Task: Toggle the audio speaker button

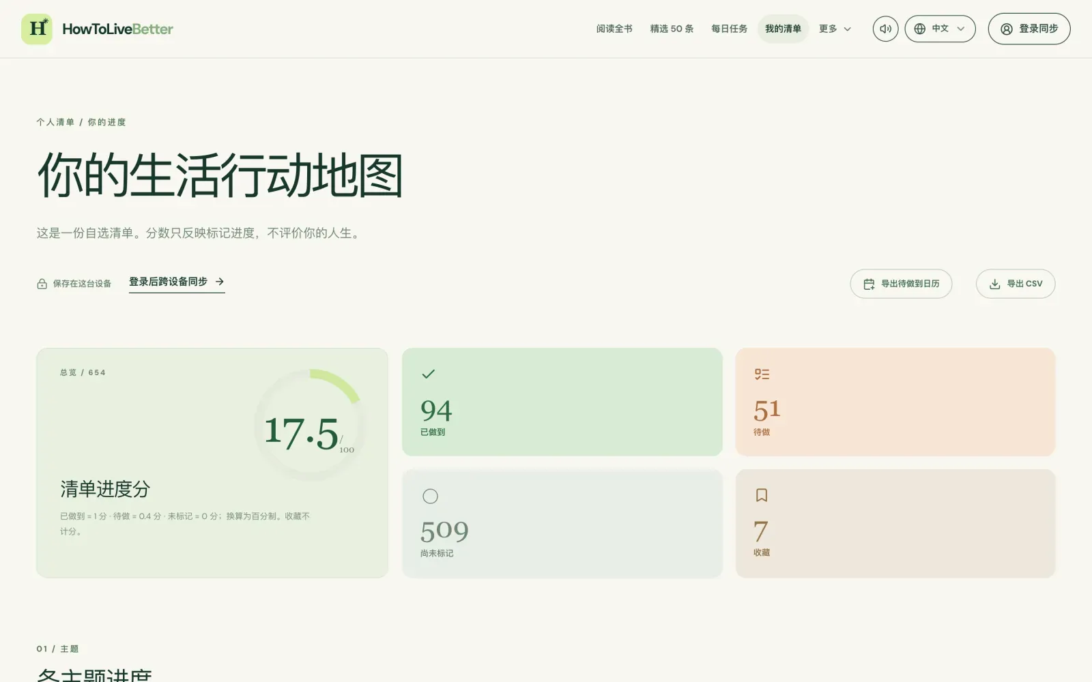Action: [885, 29]
